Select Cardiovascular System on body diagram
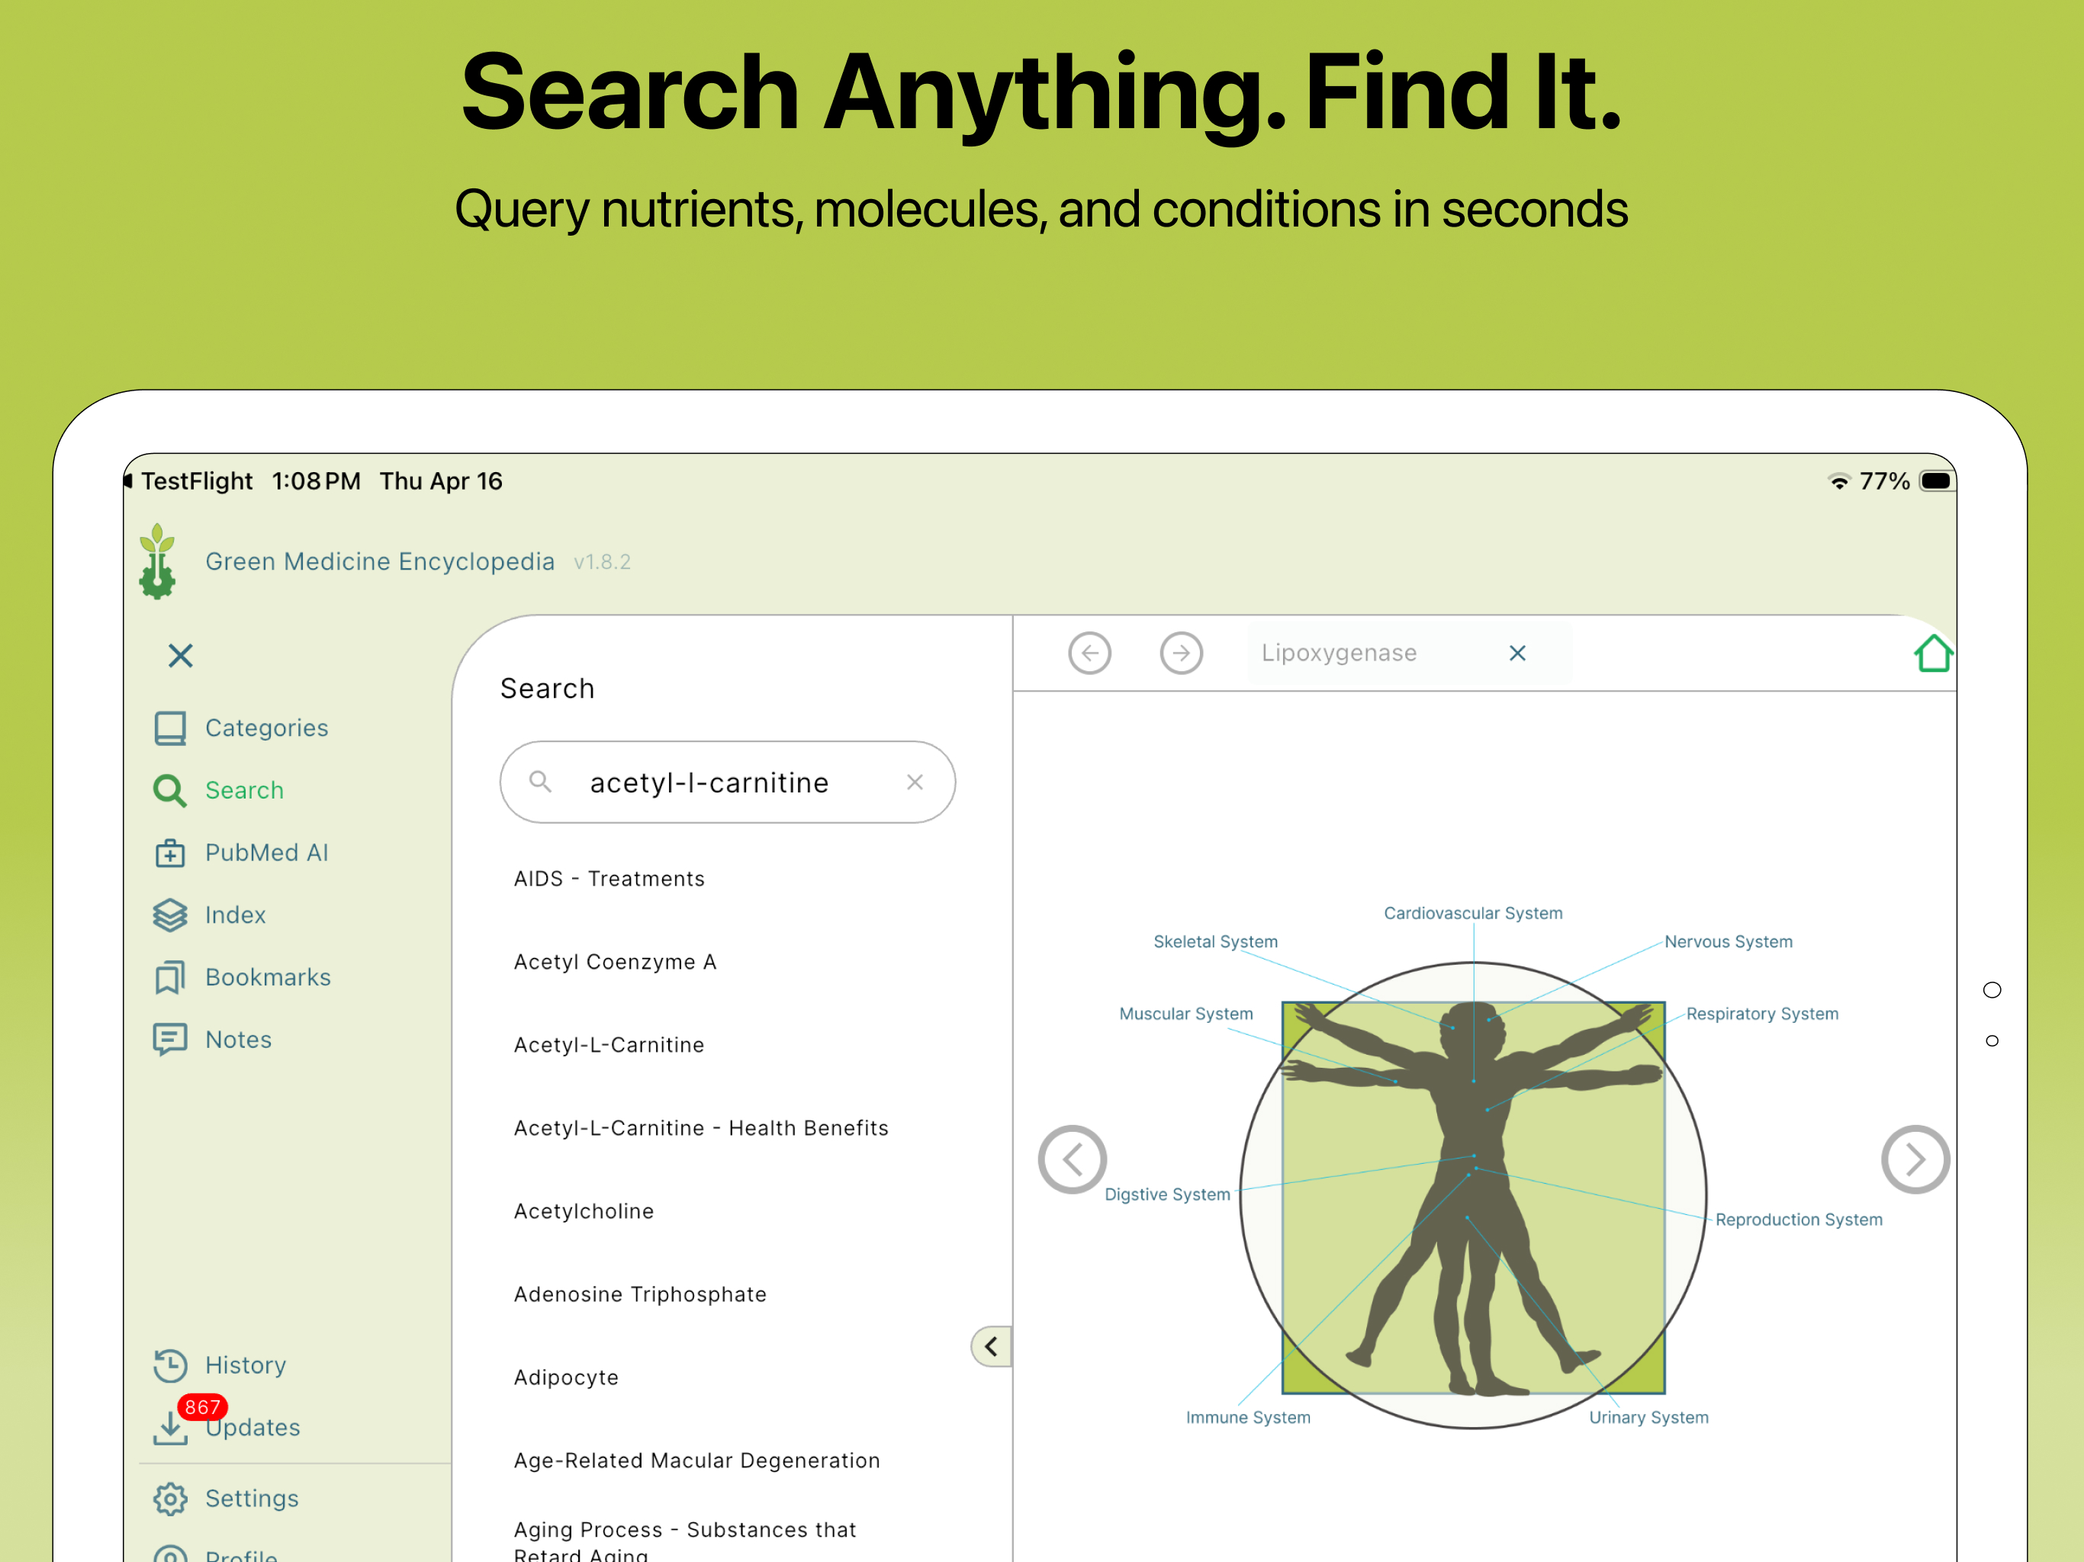 1472,913
